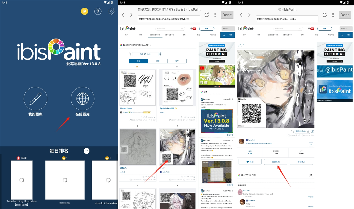Select the yearly (每年) ranking tab
The width and height of the screenshot is (354, 209).
click(x=177, y=61)
